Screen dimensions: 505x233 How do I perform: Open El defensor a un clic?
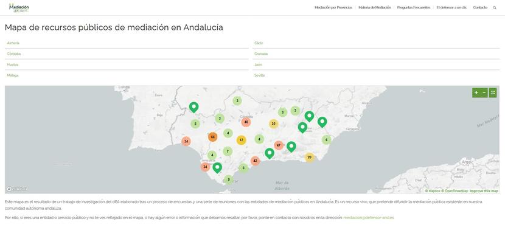point(451,7)
